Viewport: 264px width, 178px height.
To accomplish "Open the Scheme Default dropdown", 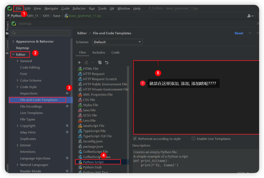I will 117,42.
